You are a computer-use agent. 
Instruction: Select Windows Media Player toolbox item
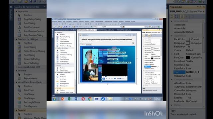(x=67, y=93)
